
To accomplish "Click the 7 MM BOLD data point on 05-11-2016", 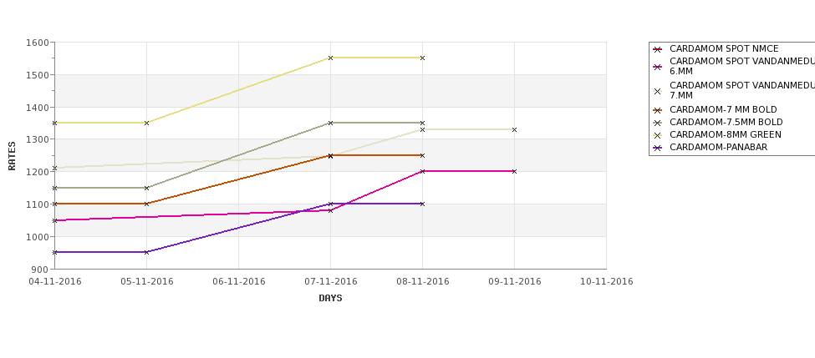I will [146, 204].
